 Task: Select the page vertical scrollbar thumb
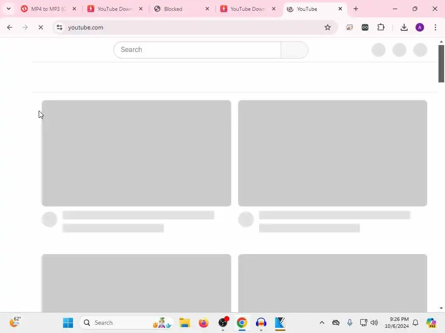click(x=441, y=63)
